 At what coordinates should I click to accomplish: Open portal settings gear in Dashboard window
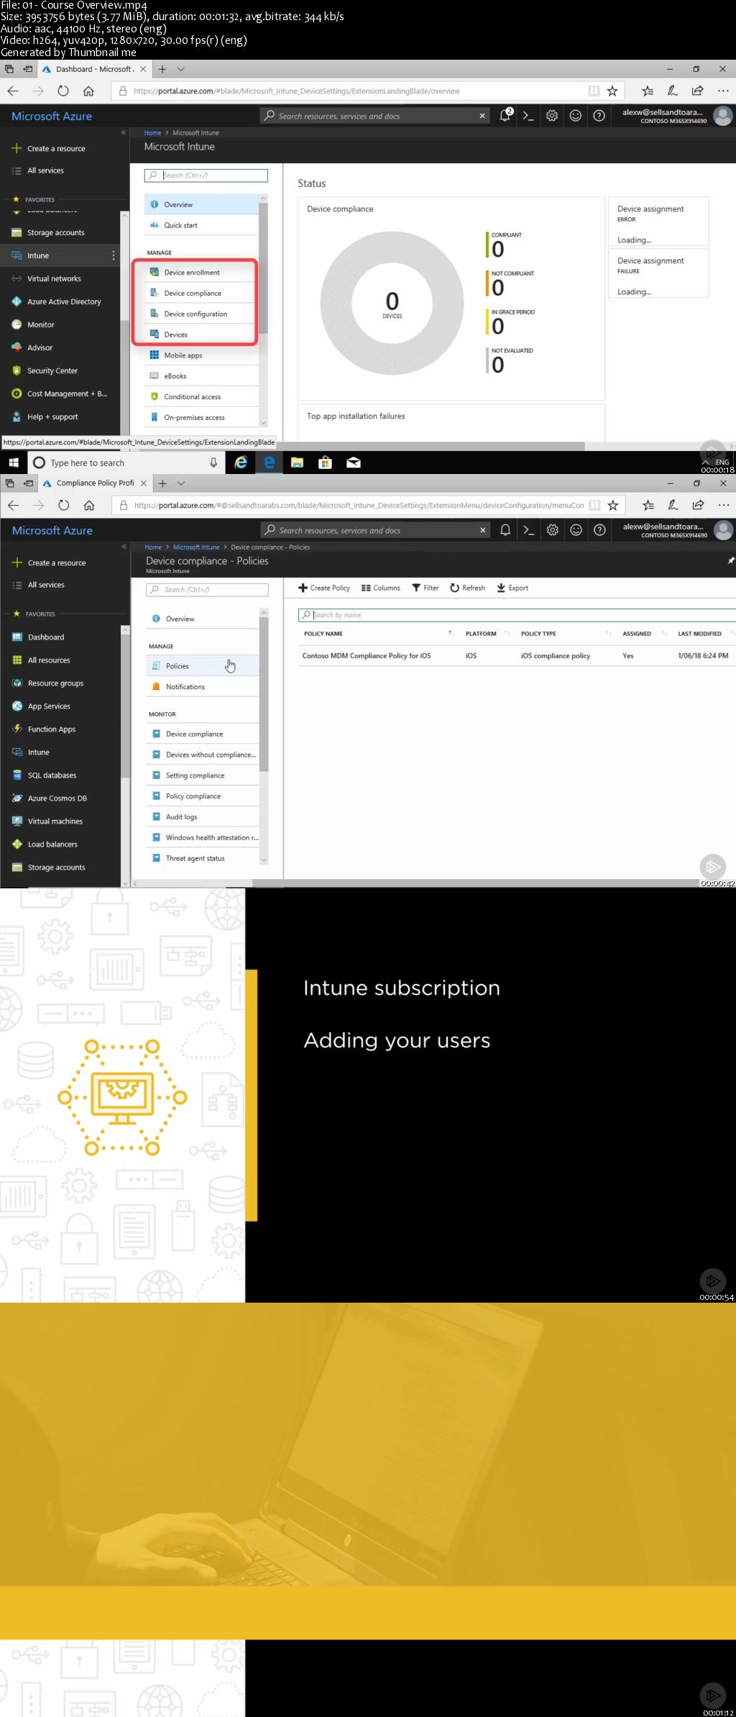pos(552,116)
